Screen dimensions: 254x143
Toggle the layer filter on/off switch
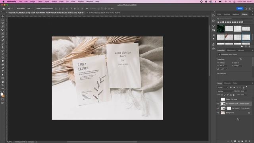click(246, 87)
